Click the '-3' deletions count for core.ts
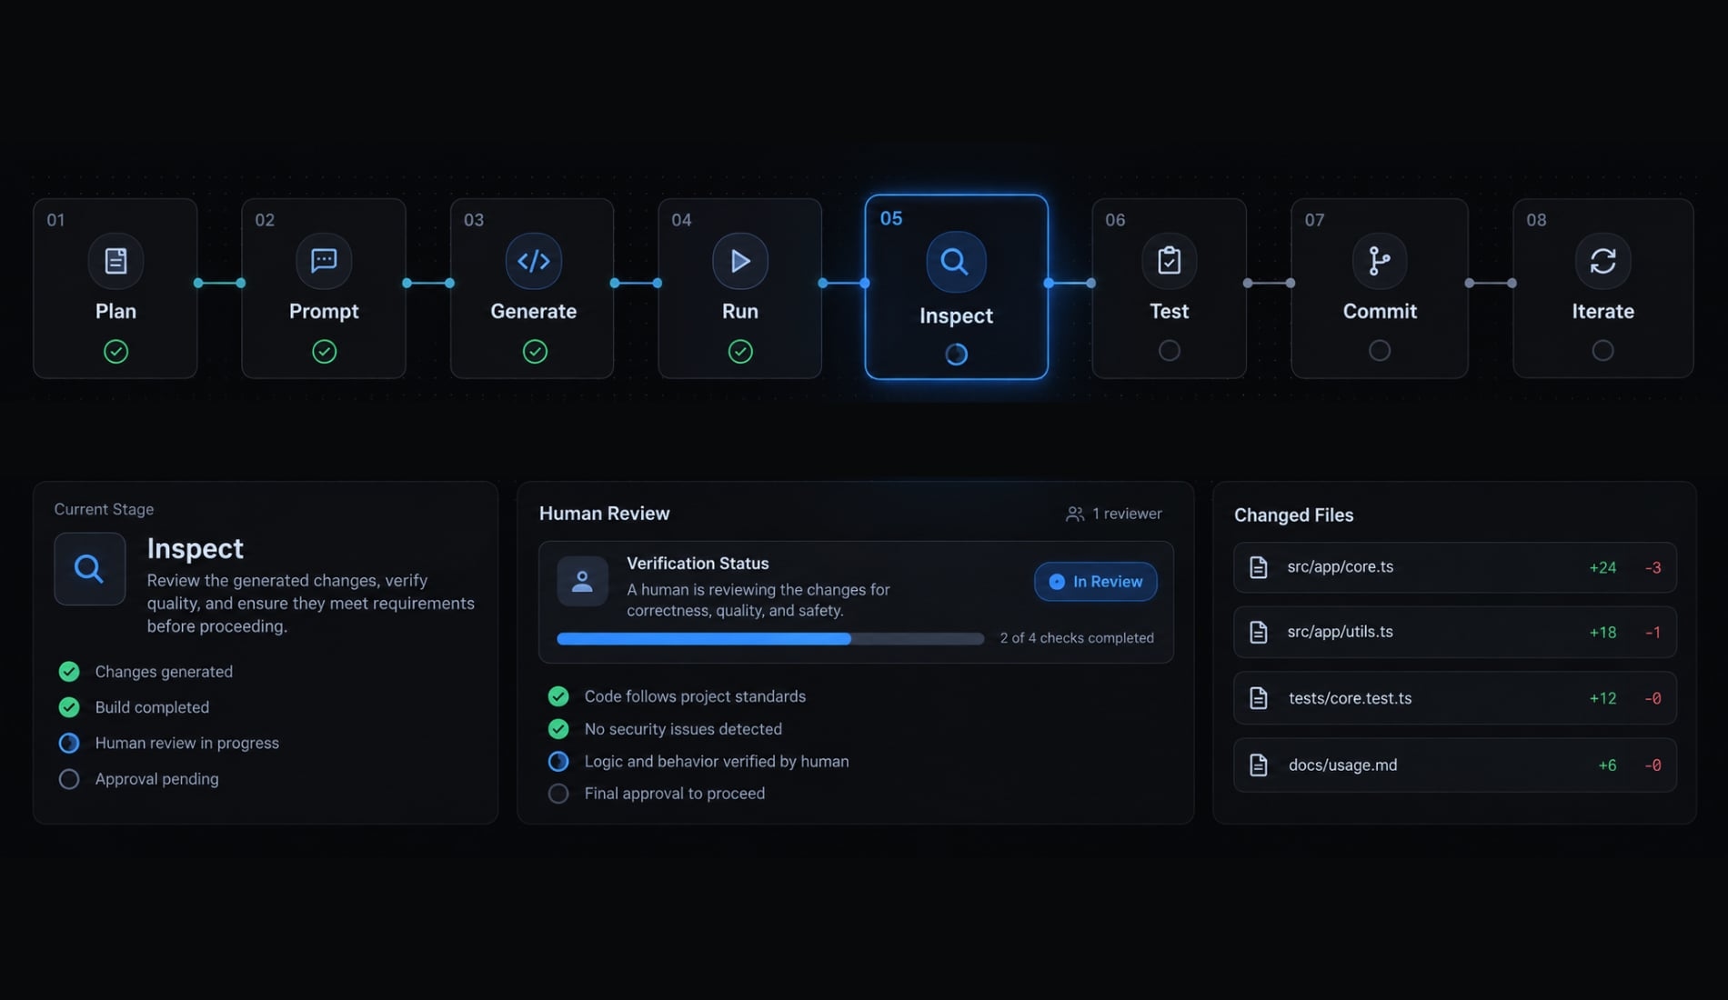 1653,568
